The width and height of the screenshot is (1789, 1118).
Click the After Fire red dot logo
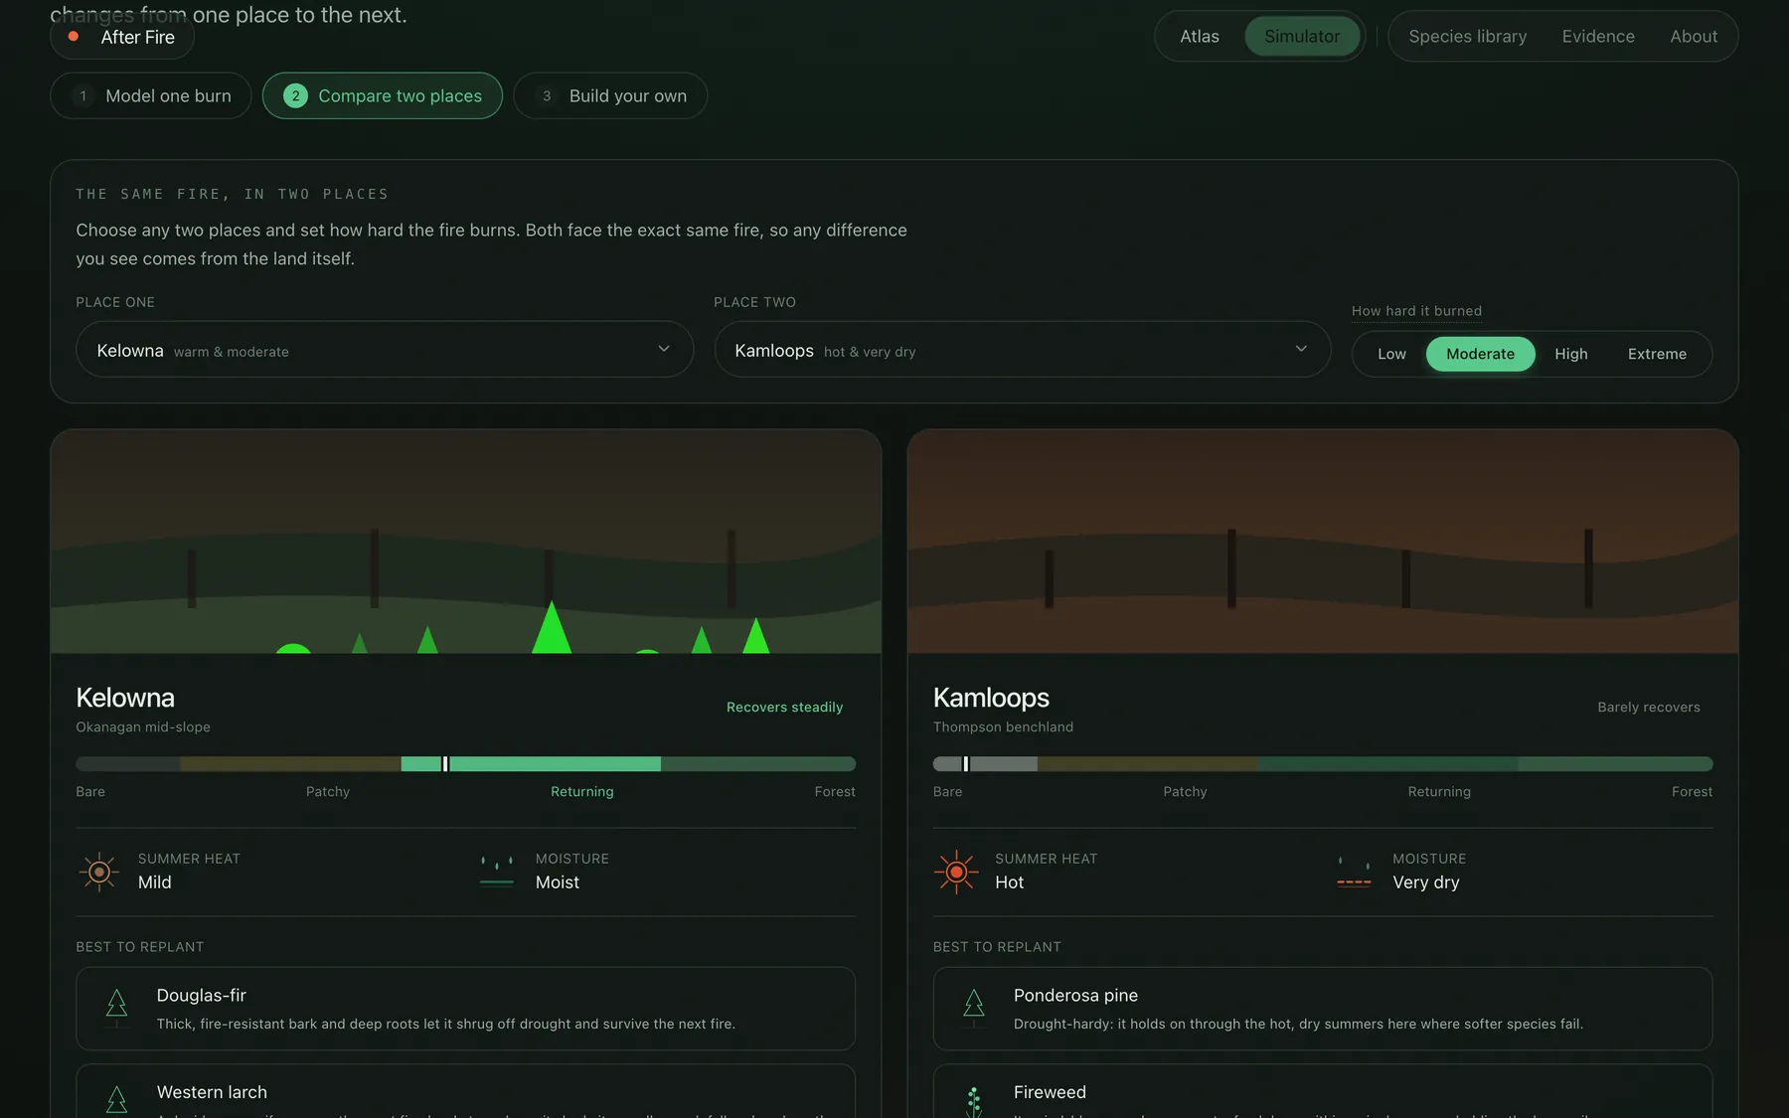tap(73, 37)
